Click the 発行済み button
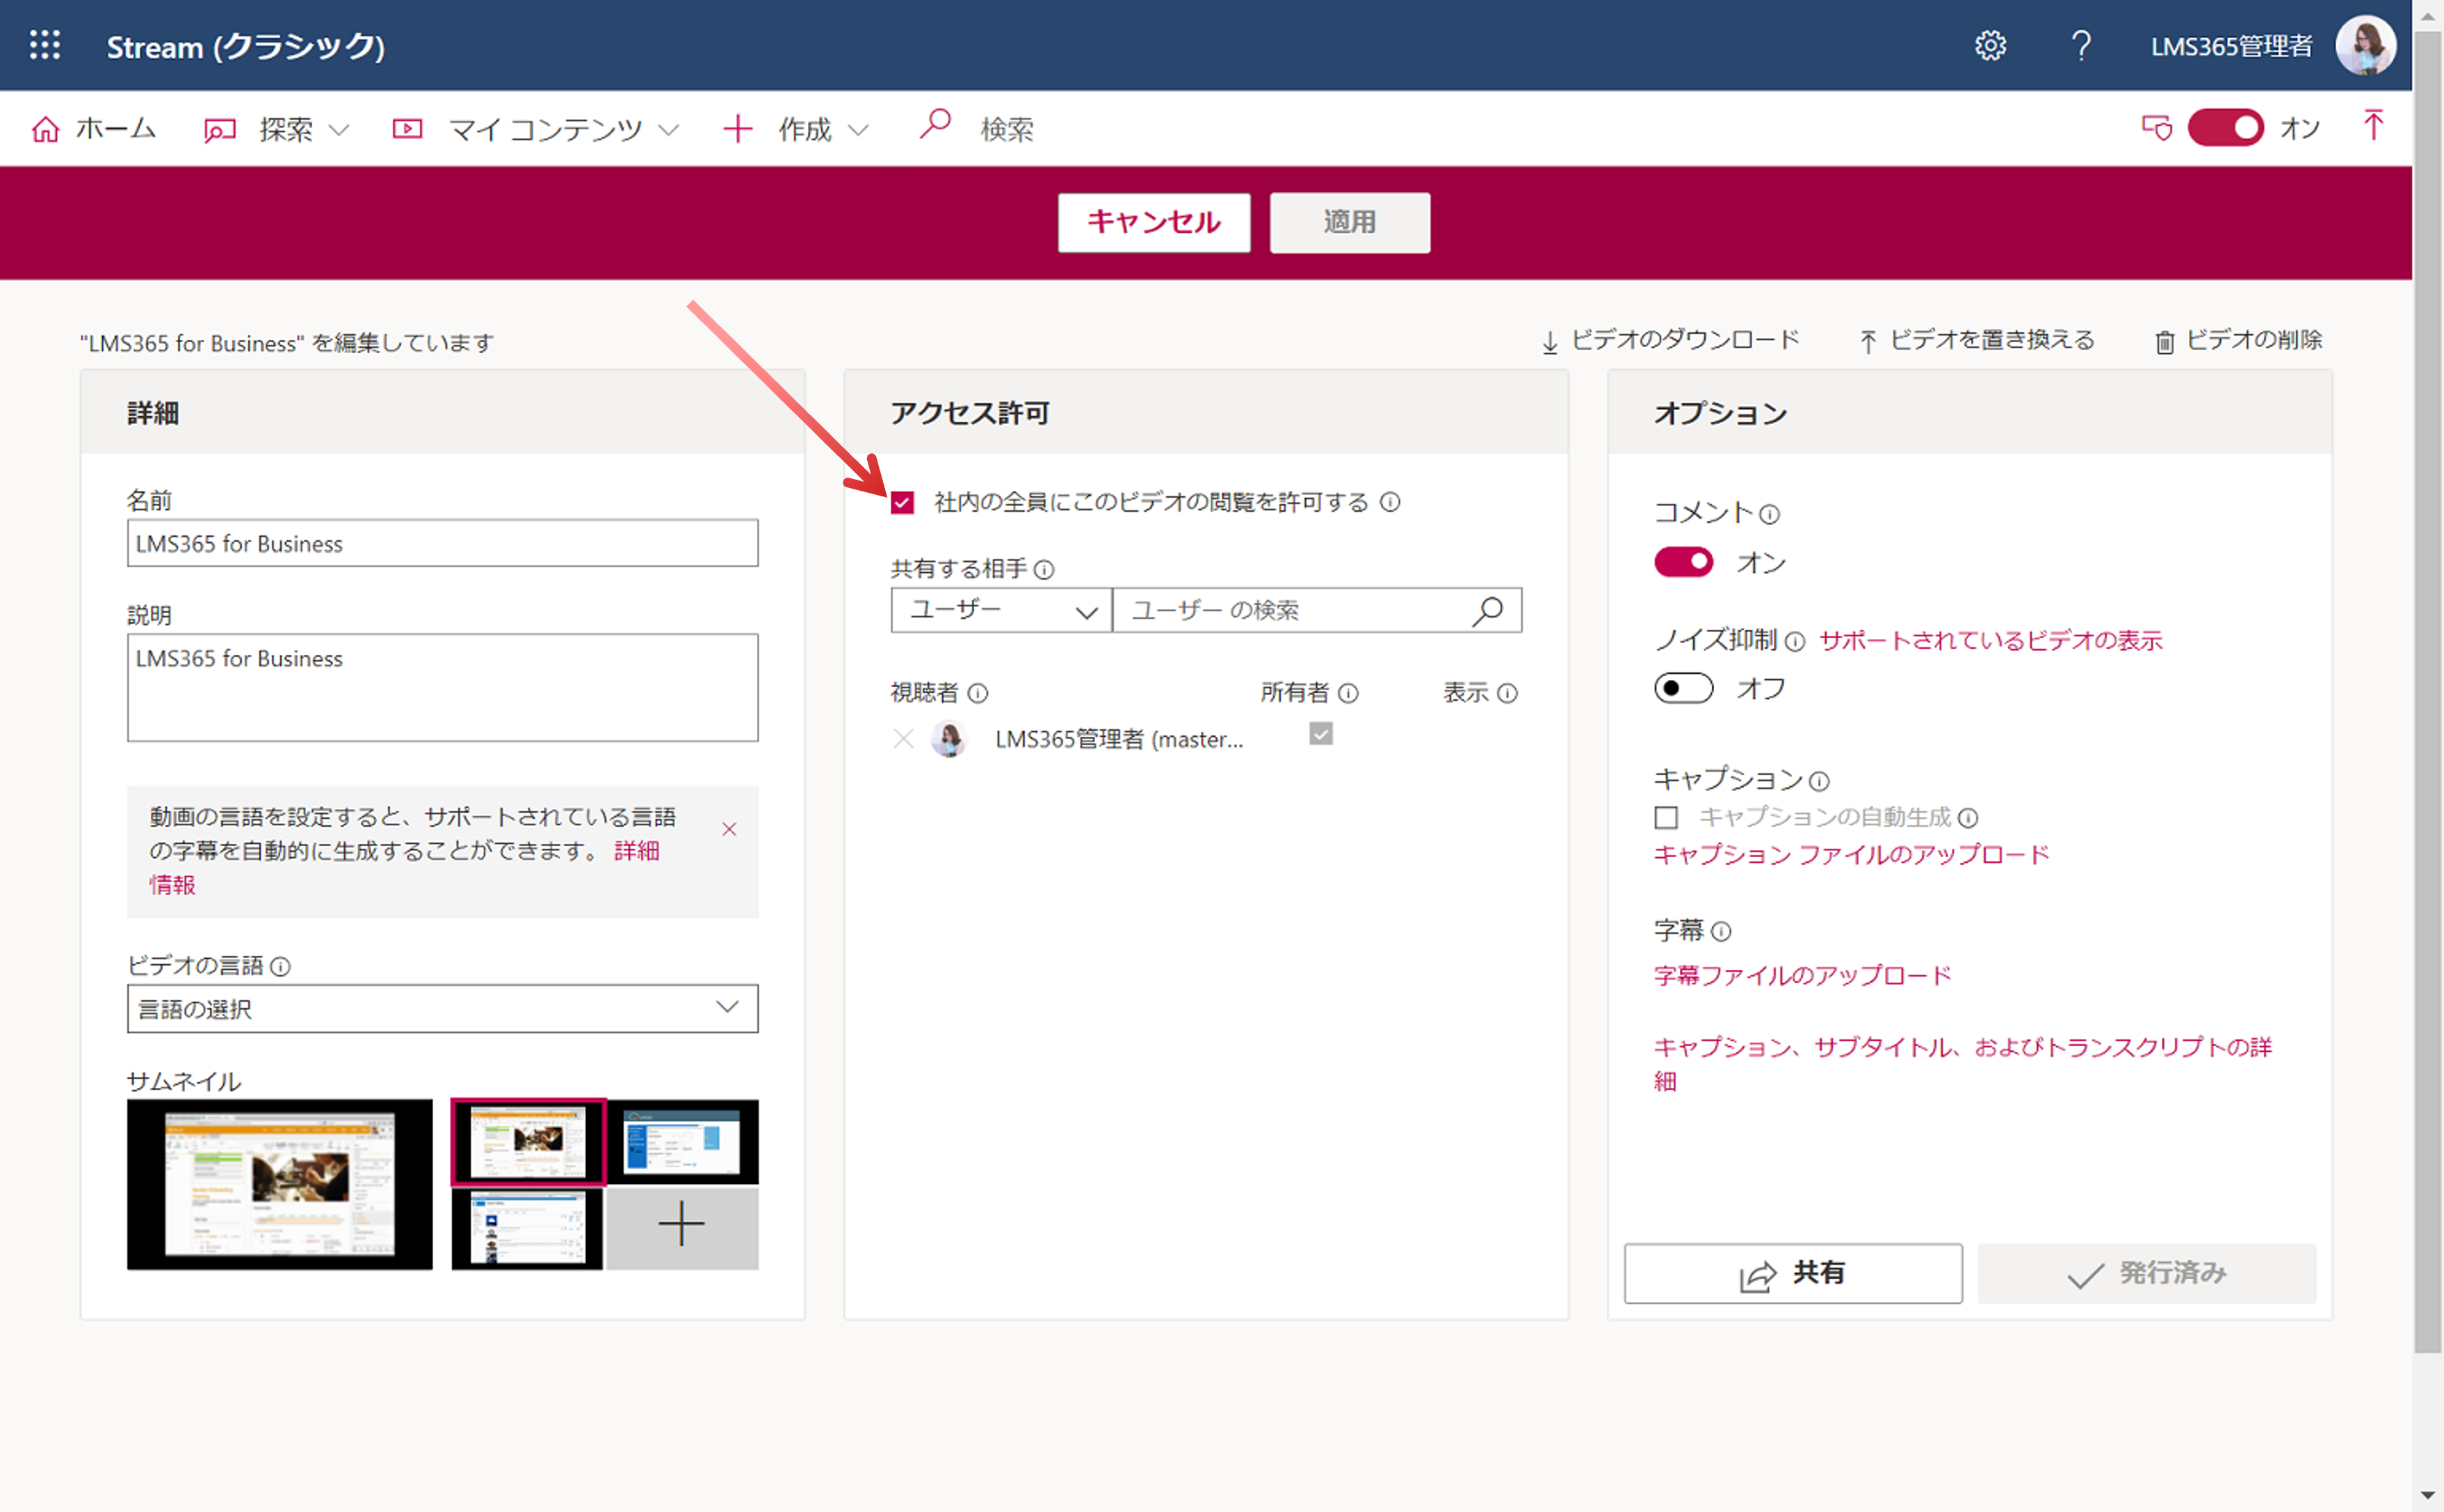2444x1512 pixels. point(2147,1274)
